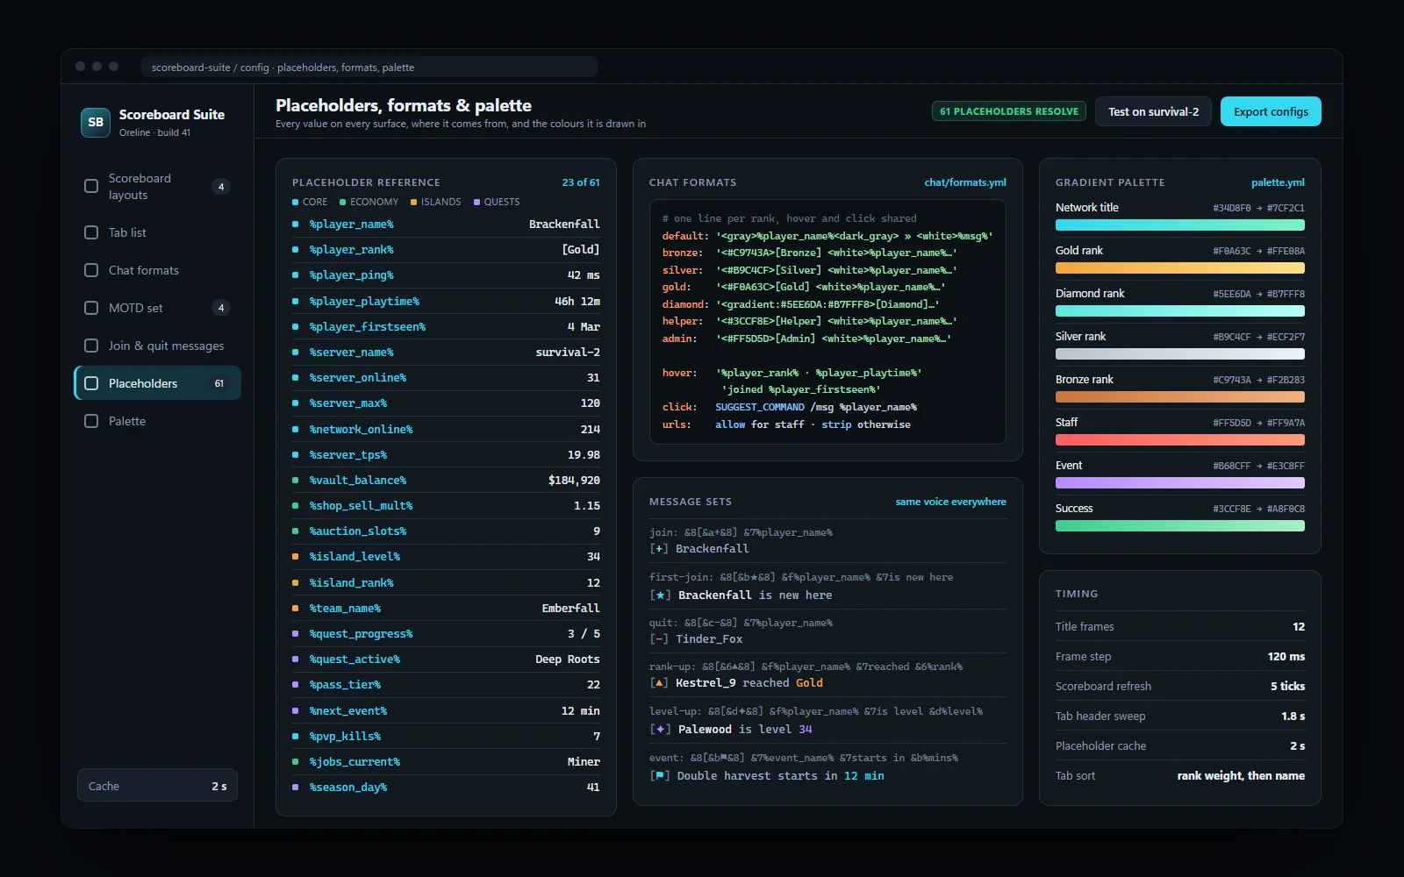1404x877 pixels.
Task: Click the Scoreboard layouts count badge 4
Action: tap(221, 186)
